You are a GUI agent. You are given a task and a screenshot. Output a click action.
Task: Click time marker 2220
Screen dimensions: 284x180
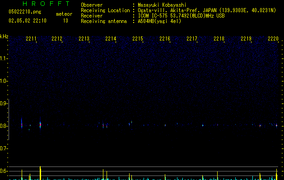click(273, 39)
